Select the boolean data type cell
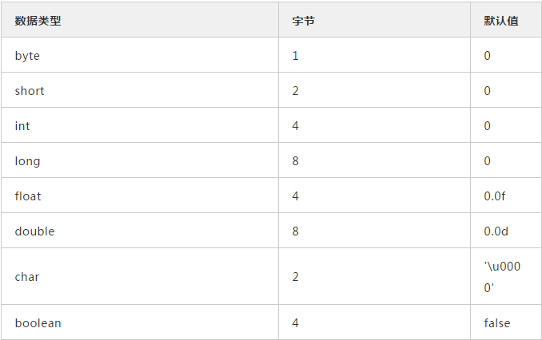The image size is (542, 340). click(38, 323)
